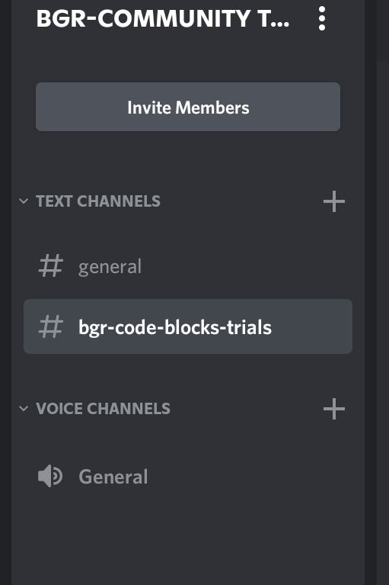Collapse the Text Channels category chevron

click(x=24, y=201)
